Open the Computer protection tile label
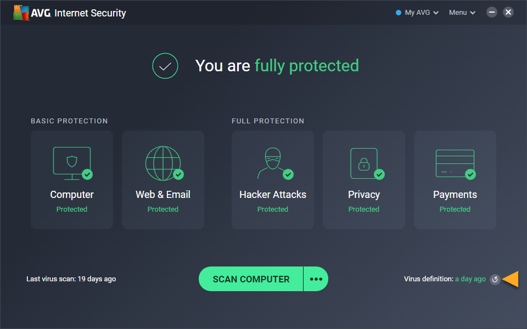Image resolution: width=527 pixels, height=329 pixels. [72, 195]
